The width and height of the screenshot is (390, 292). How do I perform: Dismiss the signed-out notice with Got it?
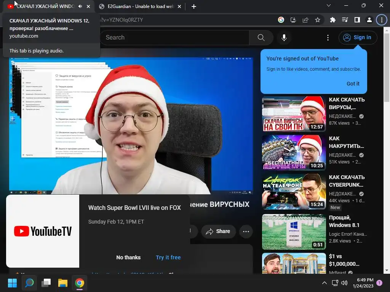click(353, 84)
